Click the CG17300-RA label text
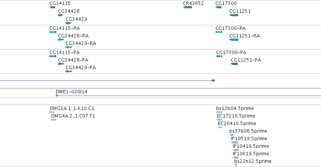The image size is (321, 167). tap(231, 28)
